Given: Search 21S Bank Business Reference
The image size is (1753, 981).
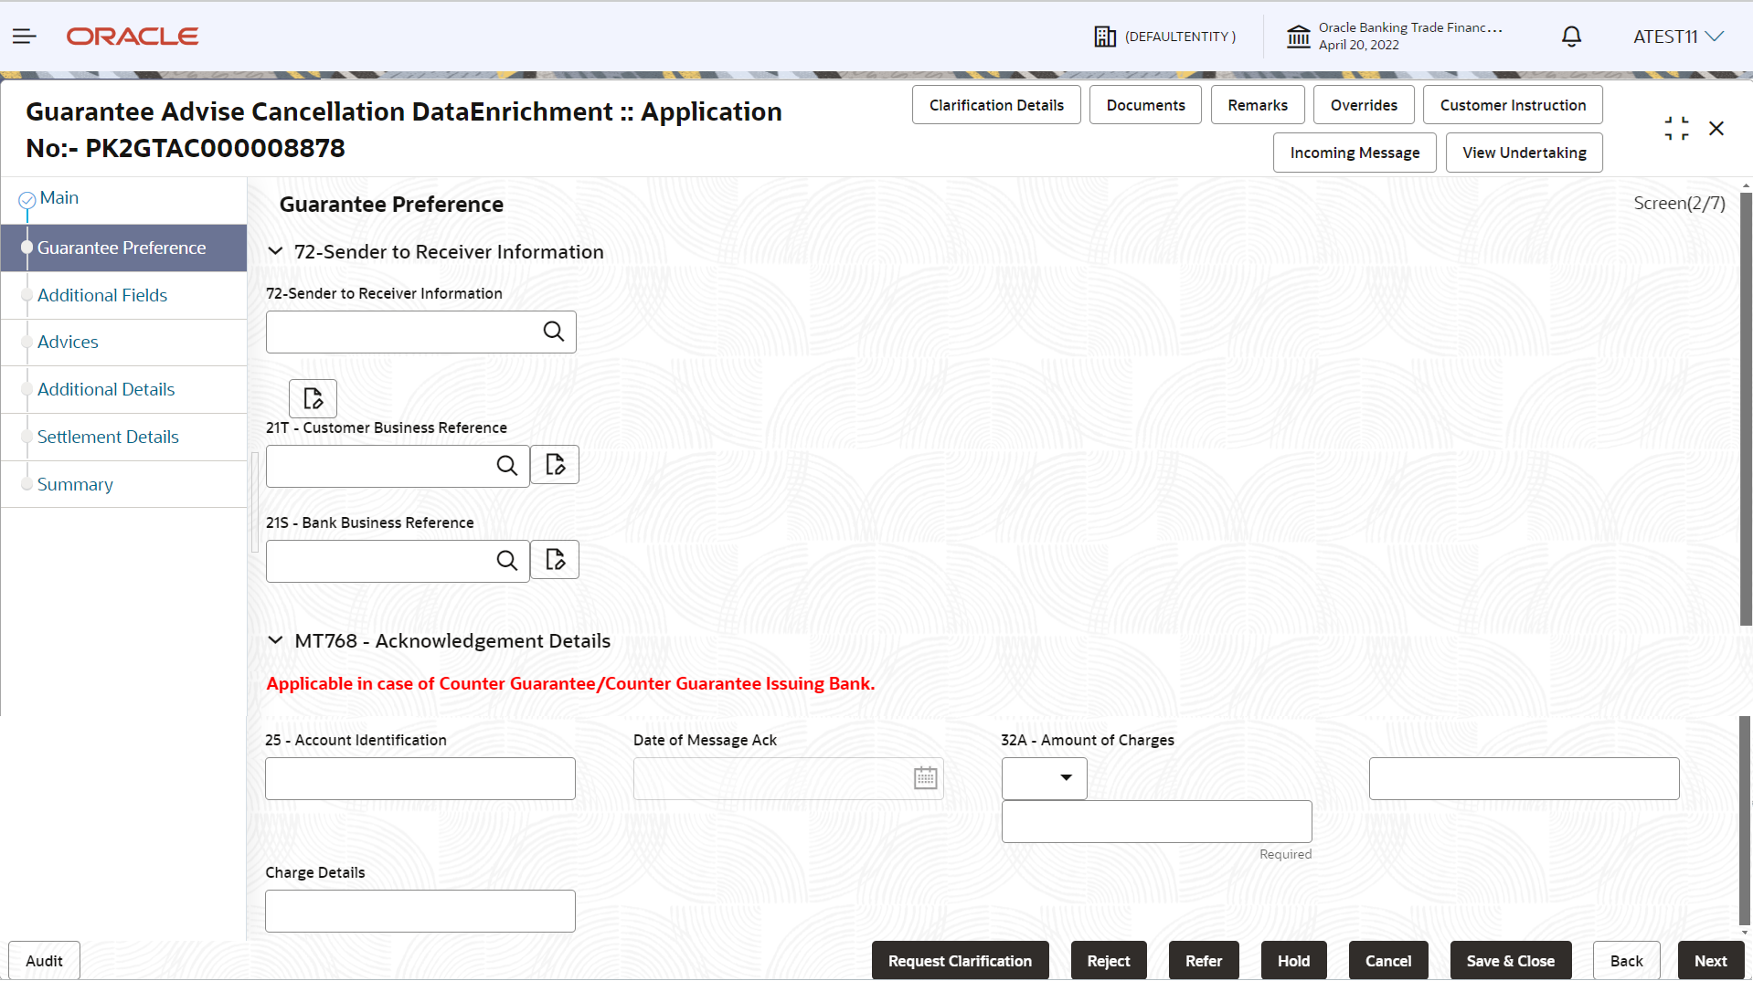Looking at the screenshot, I should pyautogui.click(x=507, y=561).
